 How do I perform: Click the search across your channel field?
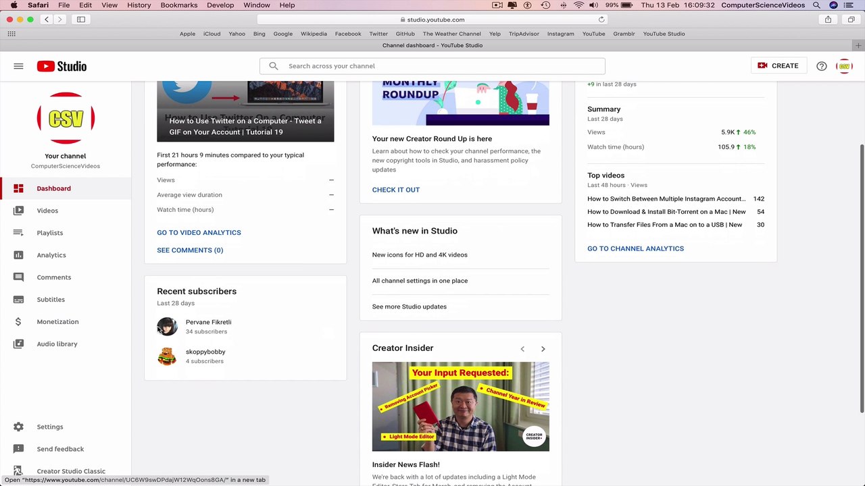pos(432,66)
